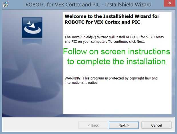Cancel the ROBOTC installation

click(x=156, y=125)
